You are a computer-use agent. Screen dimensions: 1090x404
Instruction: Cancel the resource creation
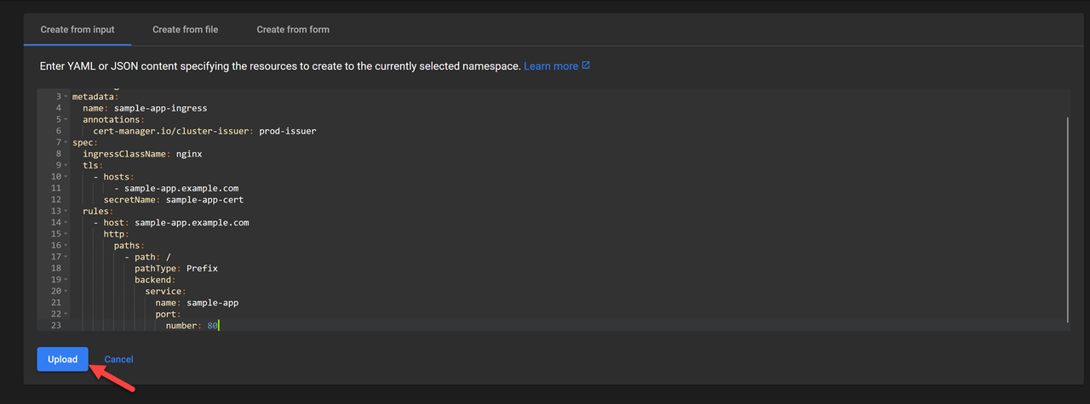[x=118, y=359]
